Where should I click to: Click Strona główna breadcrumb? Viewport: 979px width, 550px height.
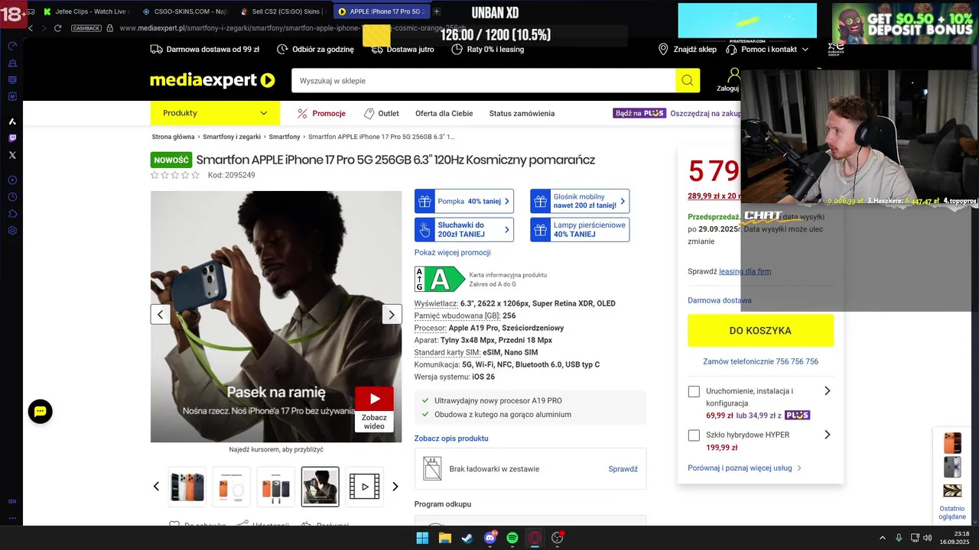click(x=173, y=137)
